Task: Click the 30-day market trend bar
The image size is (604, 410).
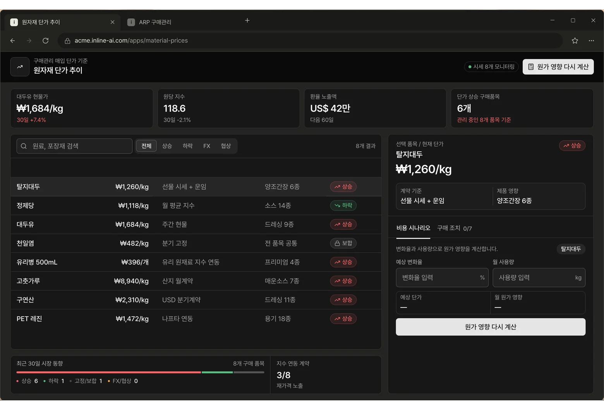Action: (x=140, y=372)
